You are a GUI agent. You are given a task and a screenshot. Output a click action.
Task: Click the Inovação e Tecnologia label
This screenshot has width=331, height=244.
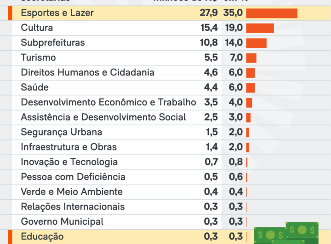click(69, 162)
